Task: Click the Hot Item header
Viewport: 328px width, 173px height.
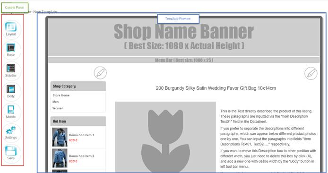Action: pos(78,121)
